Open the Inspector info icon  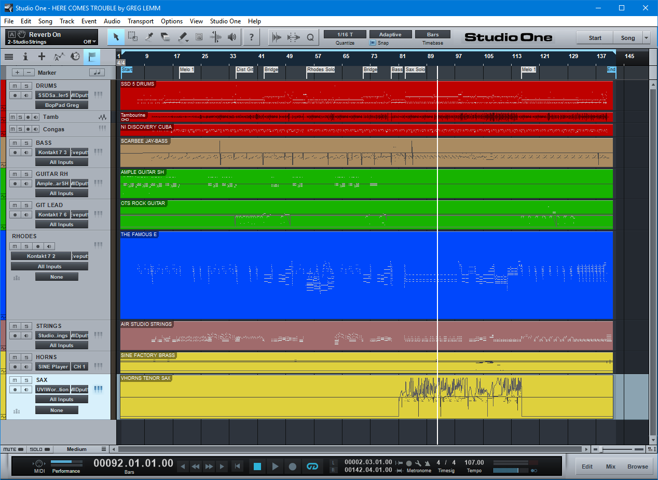(x=25, y=57)
